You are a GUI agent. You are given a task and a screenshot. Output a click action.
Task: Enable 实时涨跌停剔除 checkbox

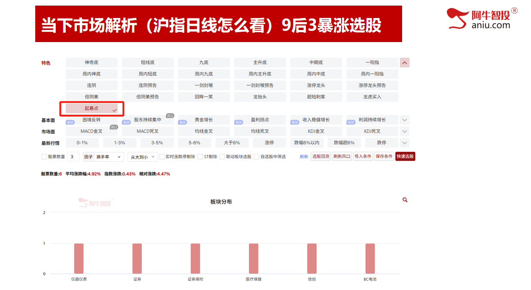[x=162, y=157]
